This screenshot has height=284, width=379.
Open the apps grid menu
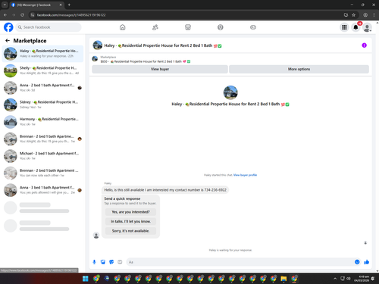click(x=344, y=27)
